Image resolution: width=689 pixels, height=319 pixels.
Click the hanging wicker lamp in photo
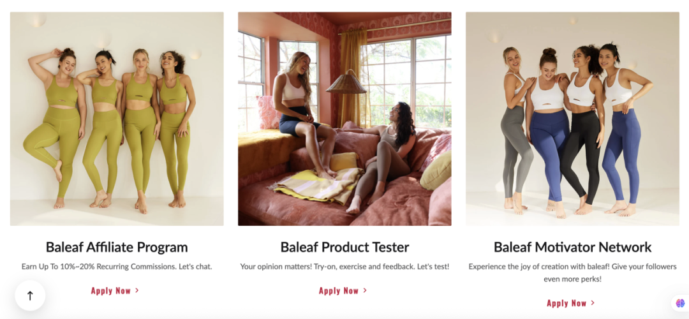click(346, 82)
